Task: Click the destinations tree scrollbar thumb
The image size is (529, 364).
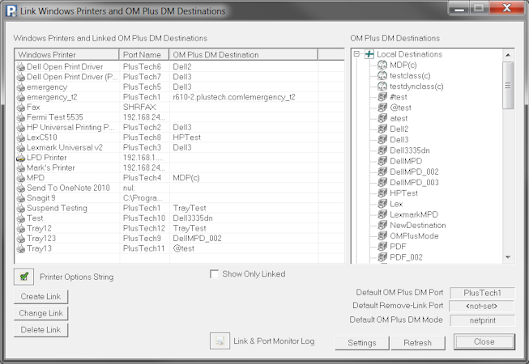Action: (508, 85)
